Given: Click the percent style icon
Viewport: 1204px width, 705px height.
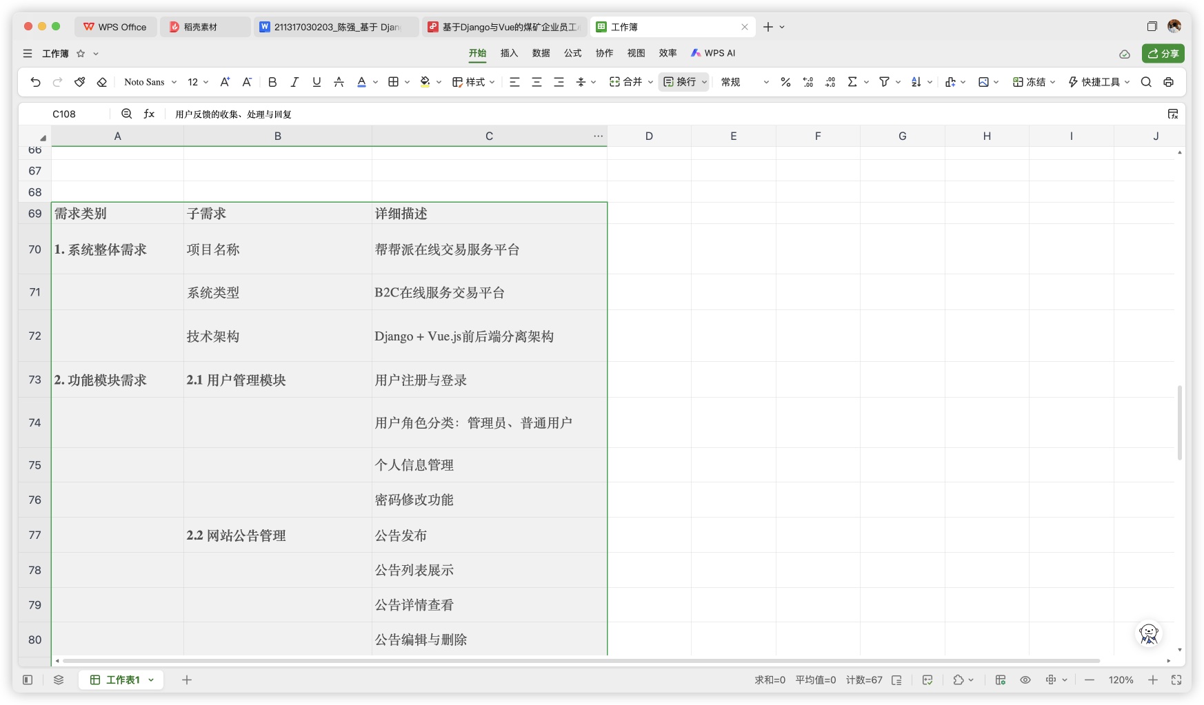Looking at the screenshot, I should coord(785,82).
